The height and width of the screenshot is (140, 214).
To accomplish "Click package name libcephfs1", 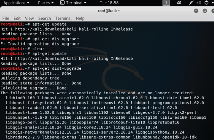I will click(69, 113).
